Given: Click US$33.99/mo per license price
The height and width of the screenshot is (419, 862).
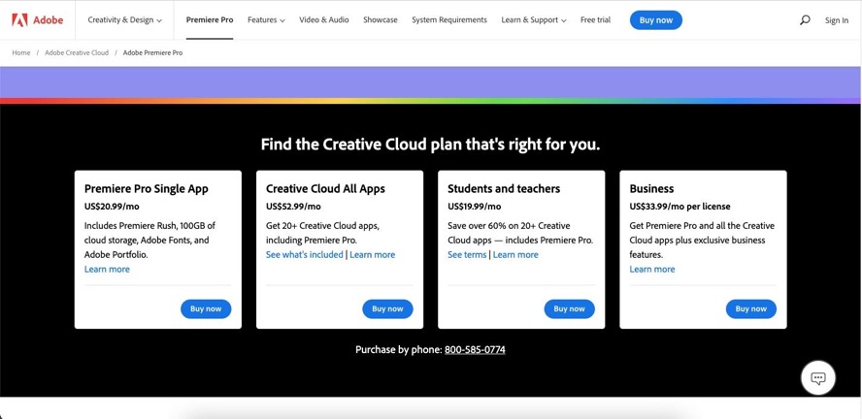Looking at the screenshot, I should (x=680, y=207).
